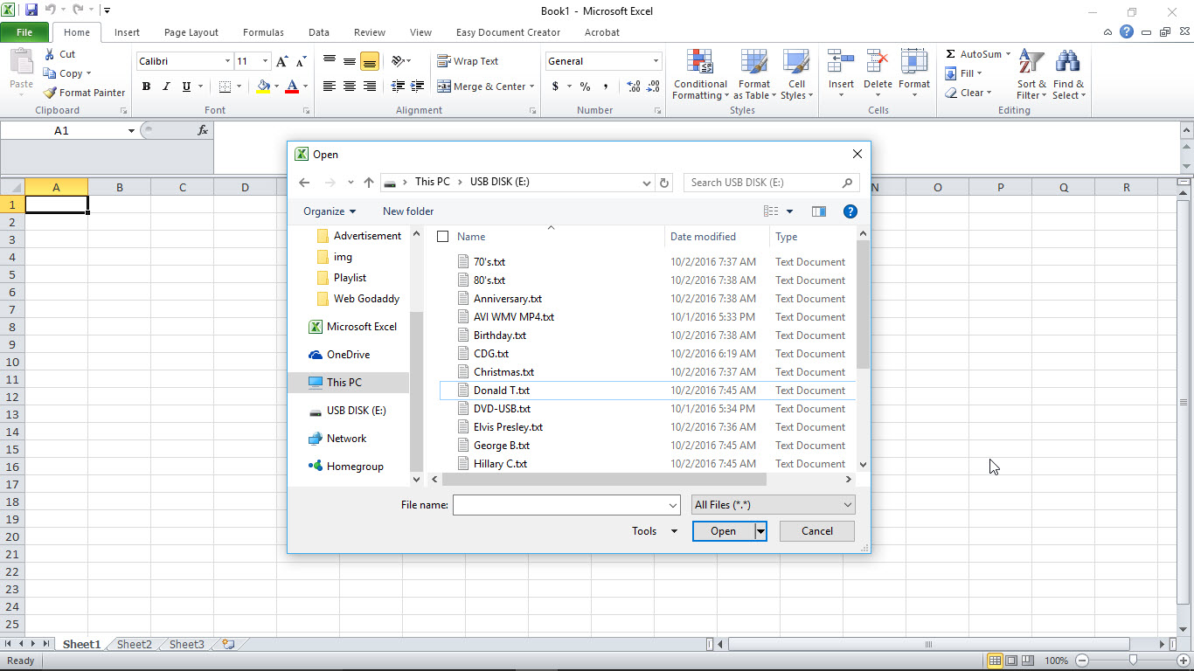Expand the Open button split arrow
This screenshot has height=671, width=1194.
coord(760,531)
